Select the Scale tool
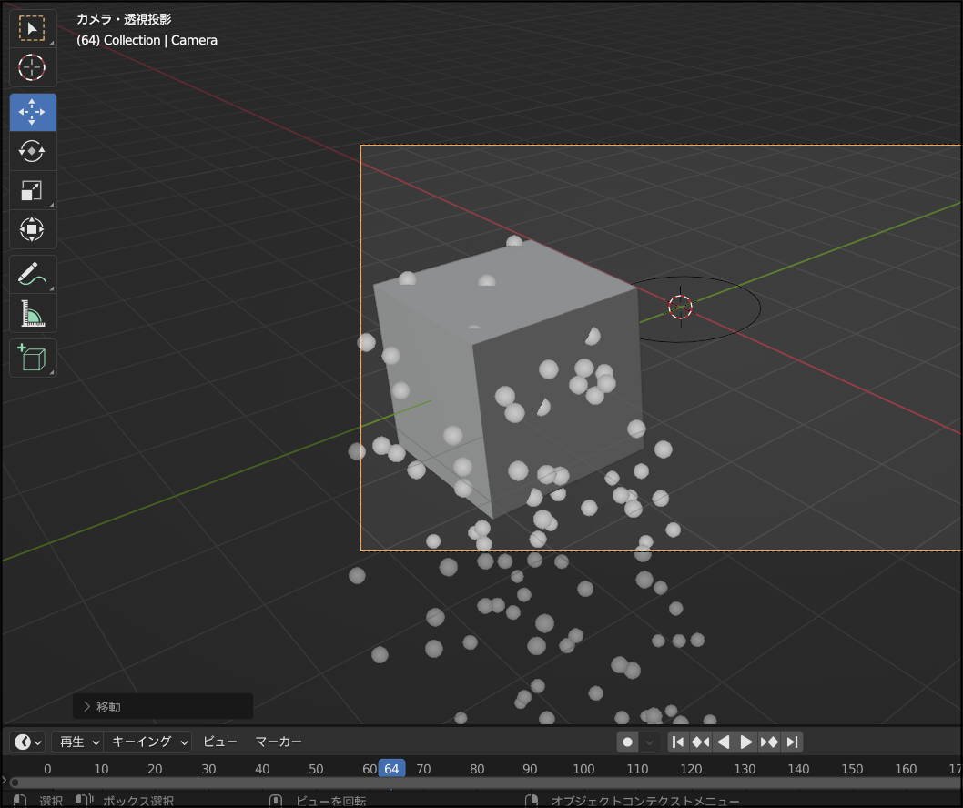 [33, 190]
